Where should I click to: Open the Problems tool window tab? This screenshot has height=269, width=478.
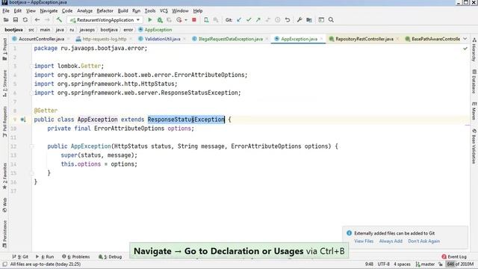(x=76, y=257)
